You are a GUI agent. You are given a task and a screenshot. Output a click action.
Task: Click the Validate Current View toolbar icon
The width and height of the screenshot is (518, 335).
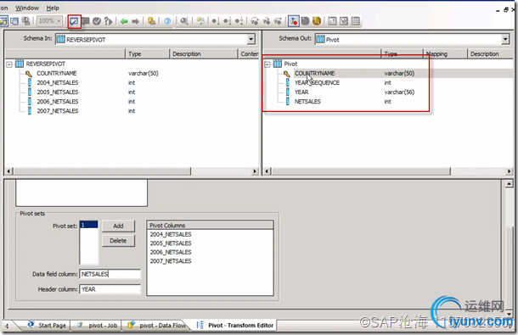click(74, 21)
